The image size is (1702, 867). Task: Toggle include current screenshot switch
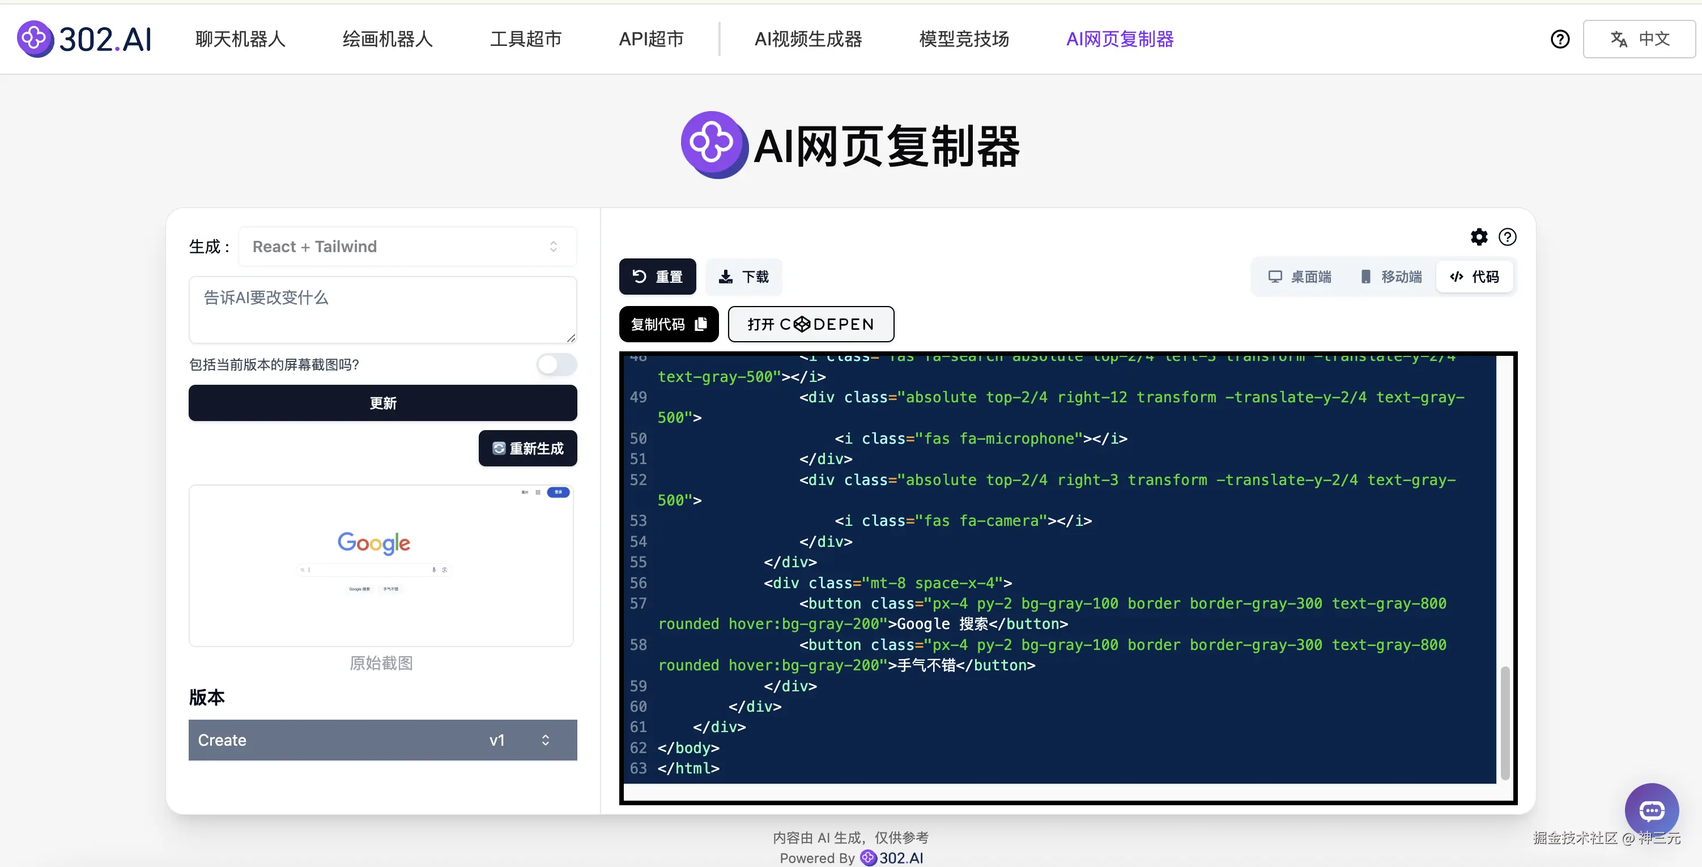click(556, 364)
